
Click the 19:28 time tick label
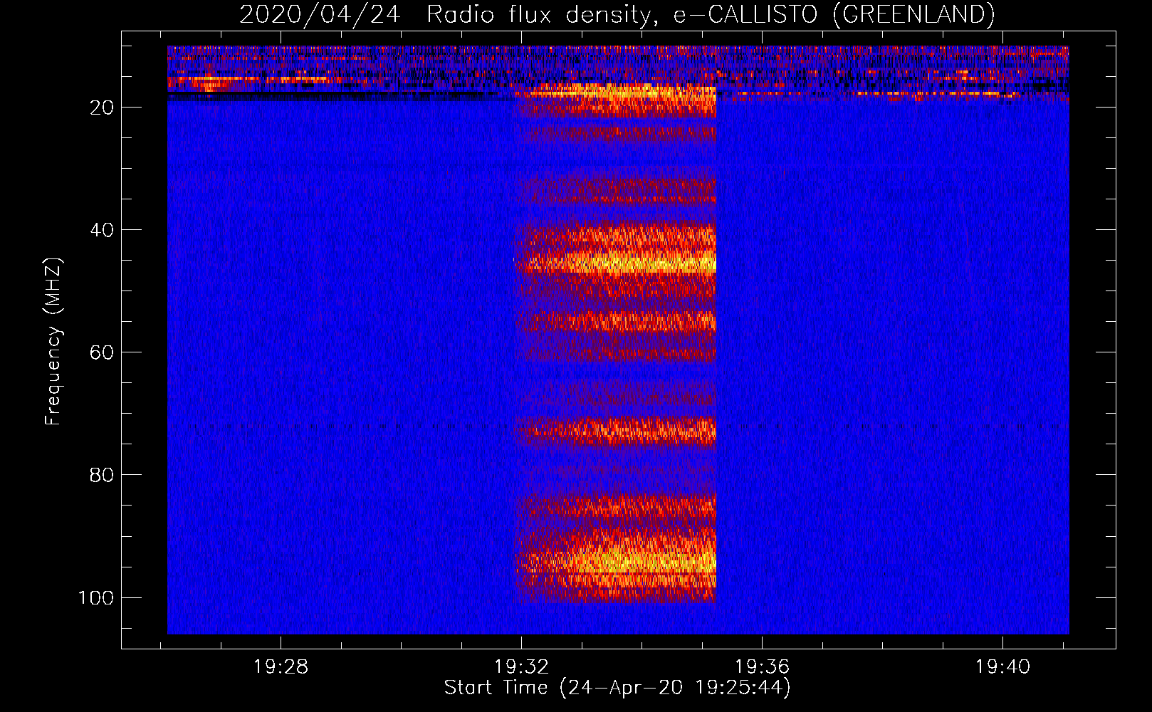point(281,667)
